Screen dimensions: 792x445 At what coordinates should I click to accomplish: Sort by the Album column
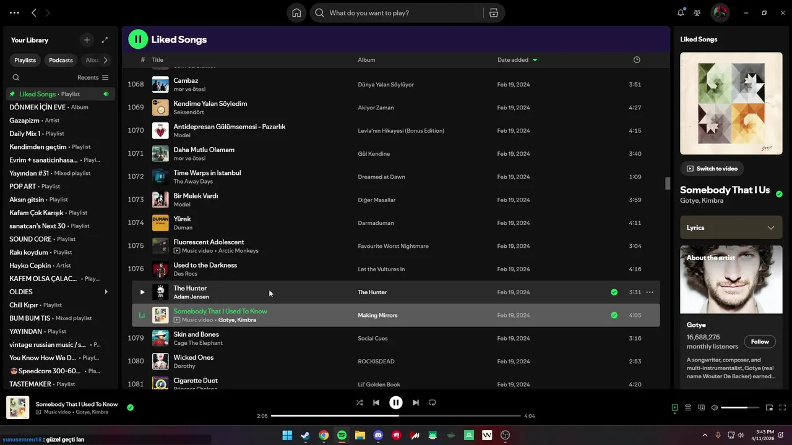click(366, 60)
